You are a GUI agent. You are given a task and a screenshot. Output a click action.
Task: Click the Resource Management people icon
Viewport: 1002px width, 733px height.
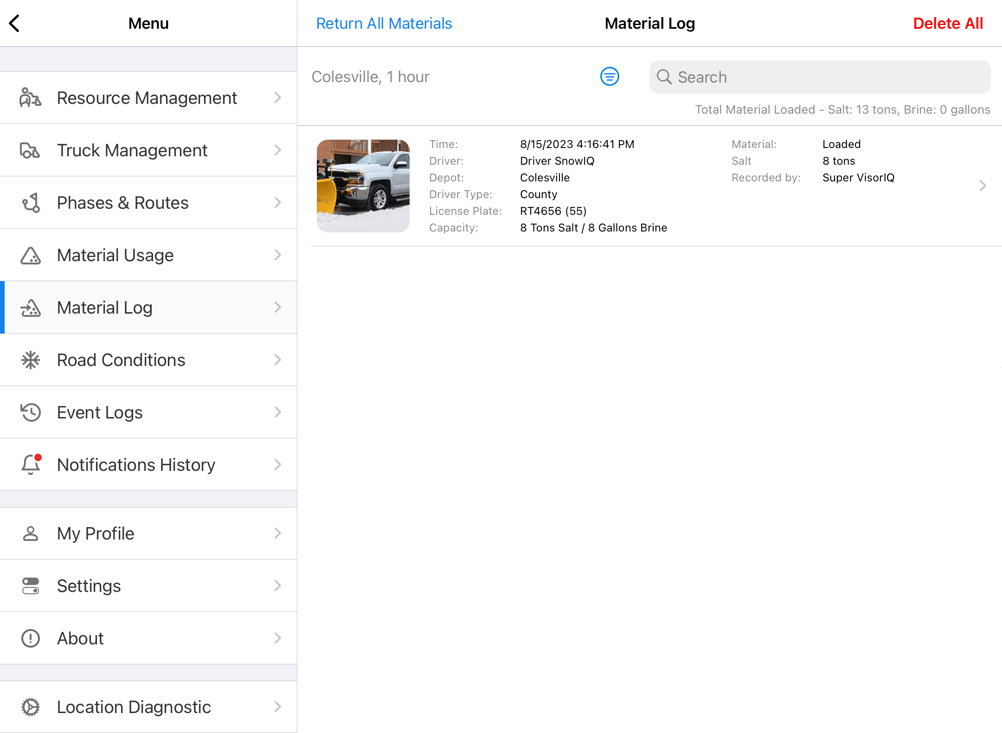point(31,98)
